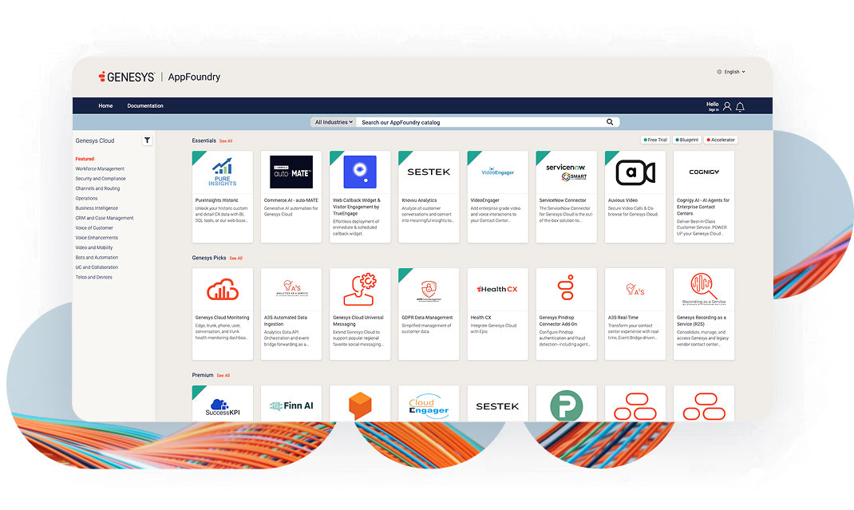Open Genesys Pindrop Connector Add-On icon
Viewport: 854px width, 510px height.
pos(567,287)
